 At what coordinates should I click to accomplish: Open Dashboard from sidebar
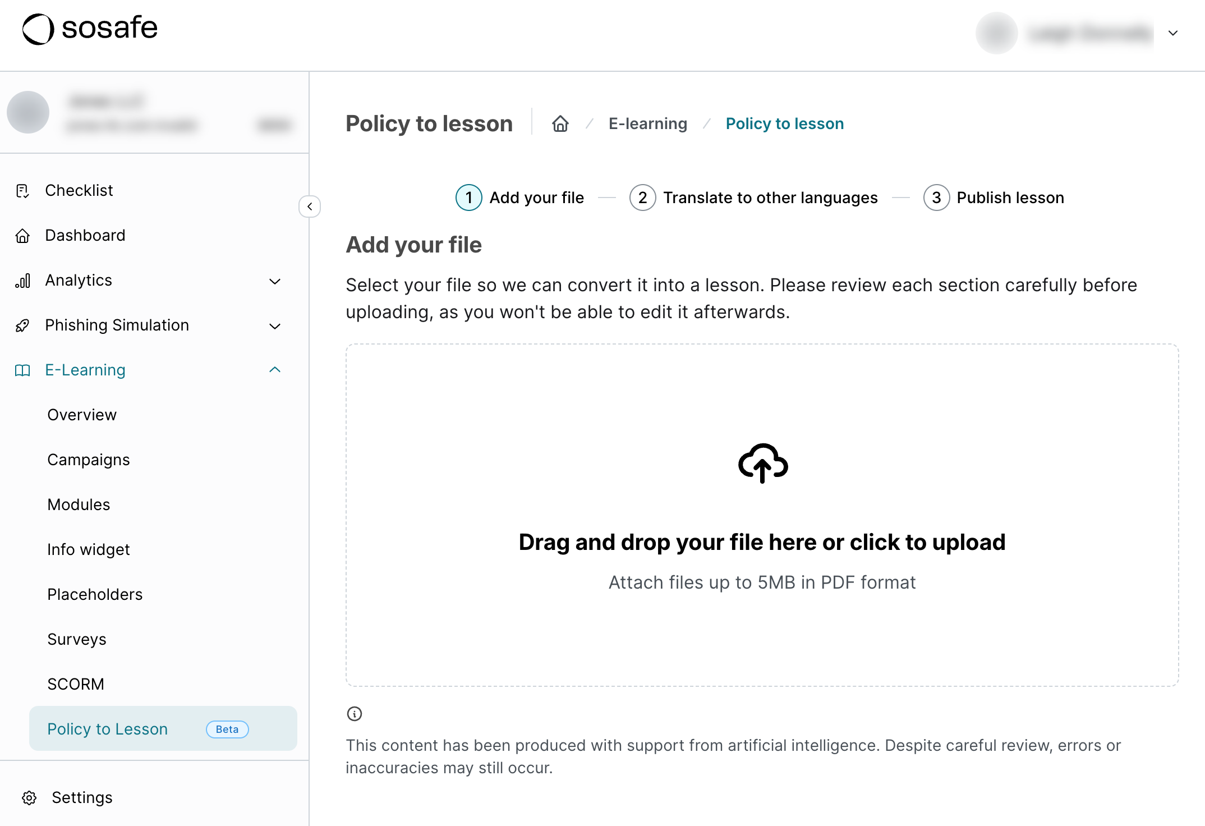click(x=85, y=235)
